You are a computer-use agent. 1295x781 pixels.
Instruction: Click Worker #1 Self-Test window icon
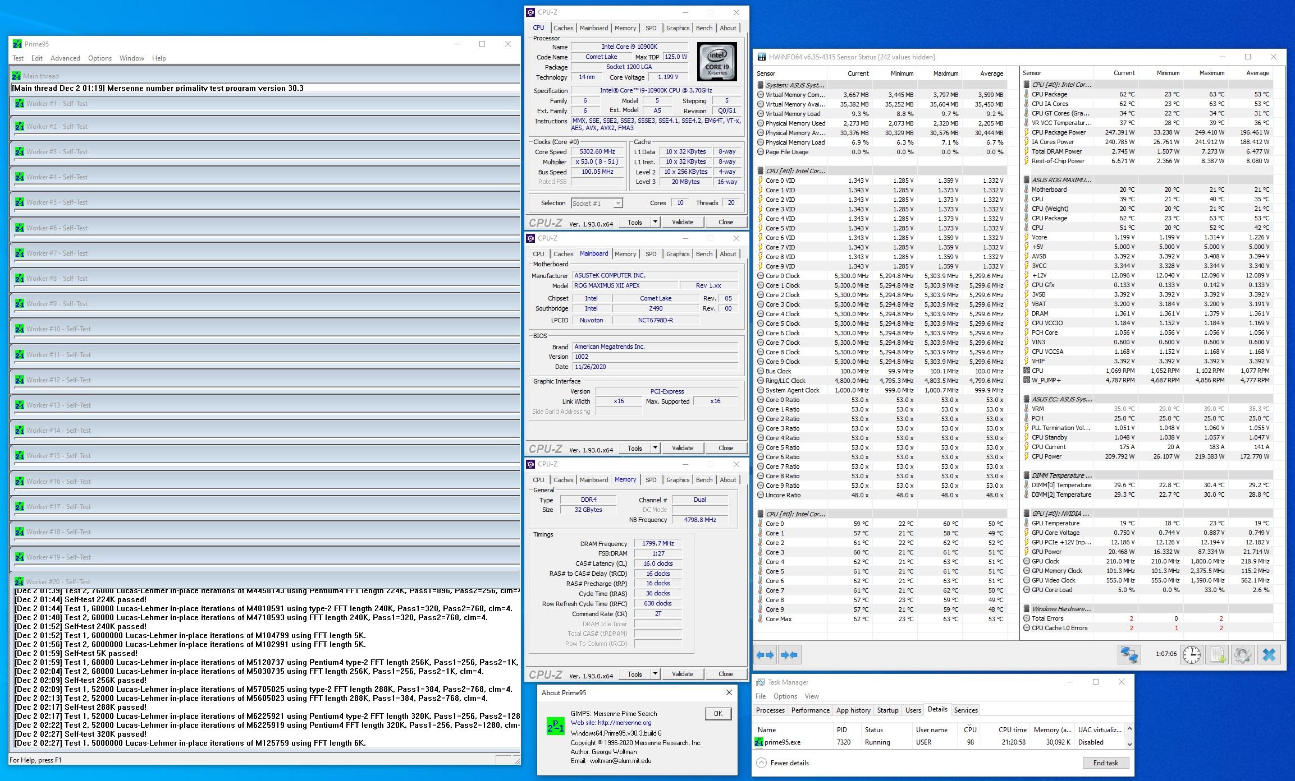(19, 104)
